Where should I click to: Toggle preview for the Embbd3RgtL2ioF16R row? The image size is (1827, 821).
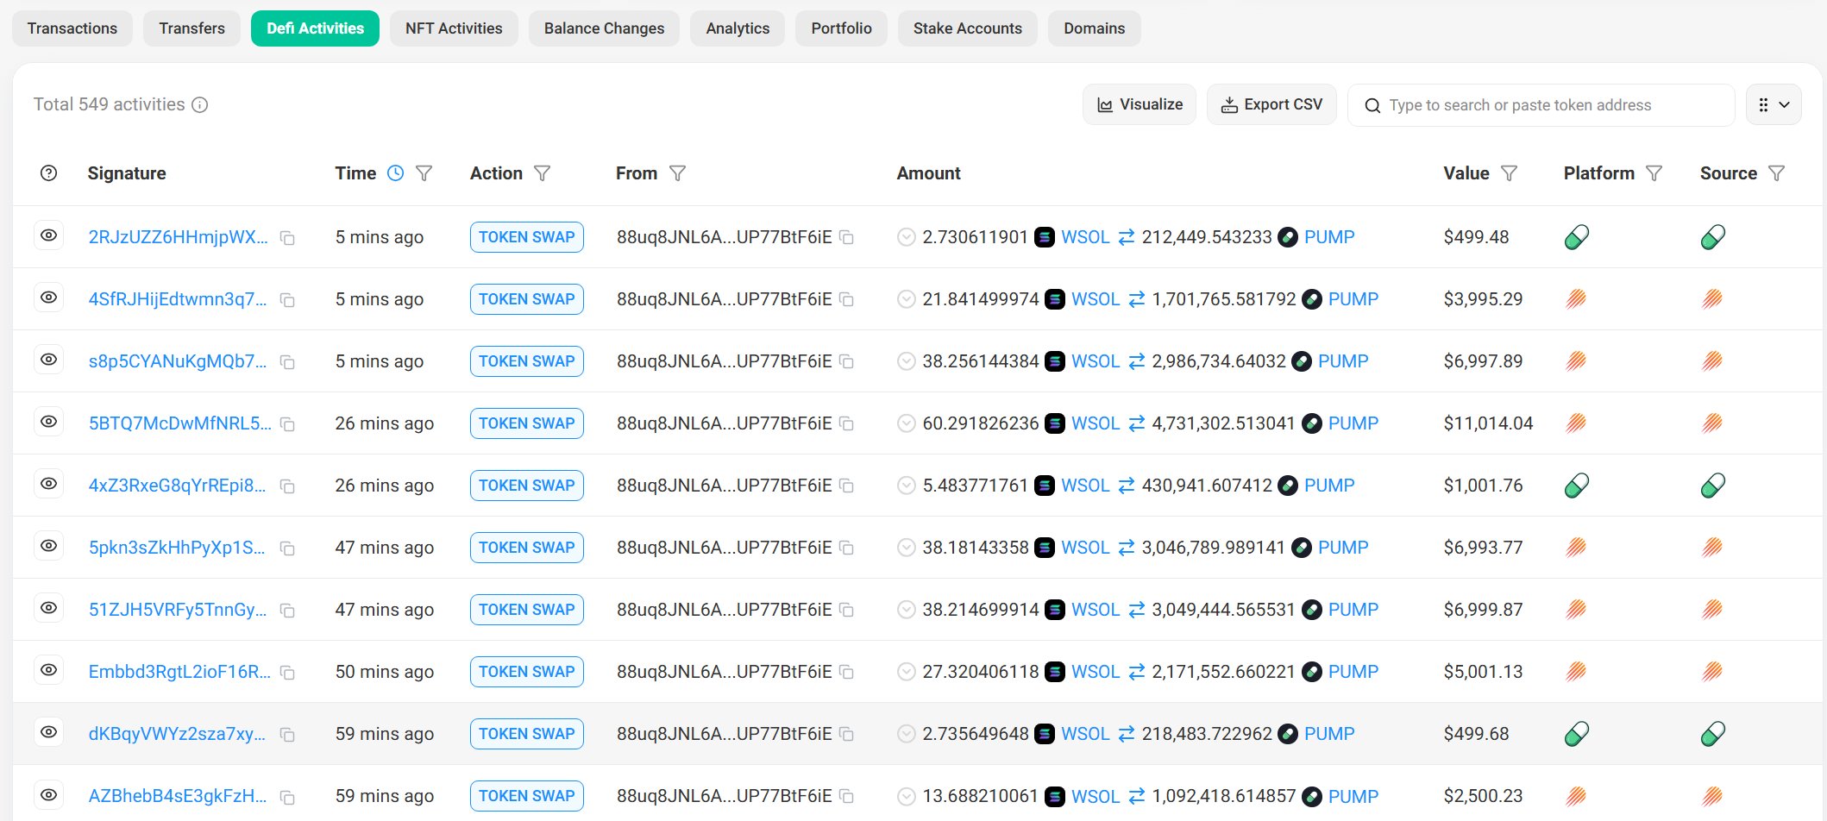point(49,670)
